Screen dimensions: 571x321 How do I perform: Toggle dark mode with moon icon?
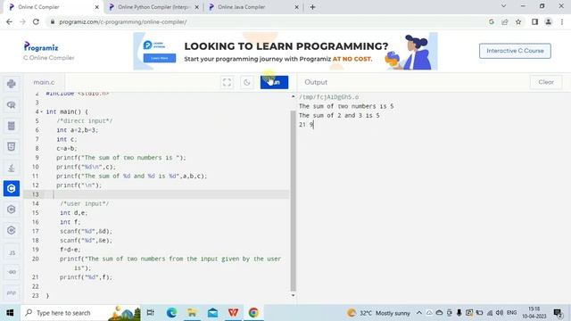[x=247, y=82]
